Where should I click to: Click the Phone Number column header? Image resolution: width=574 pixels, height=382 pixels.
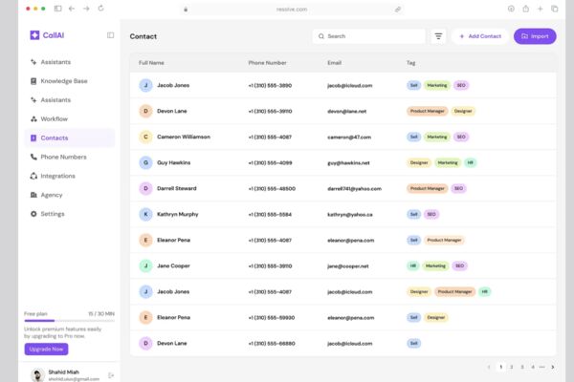tap(267, 63)
